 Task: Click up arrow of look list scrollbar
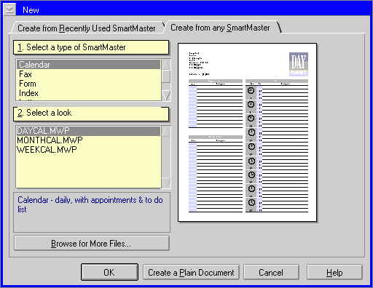[x=166, y=131]
